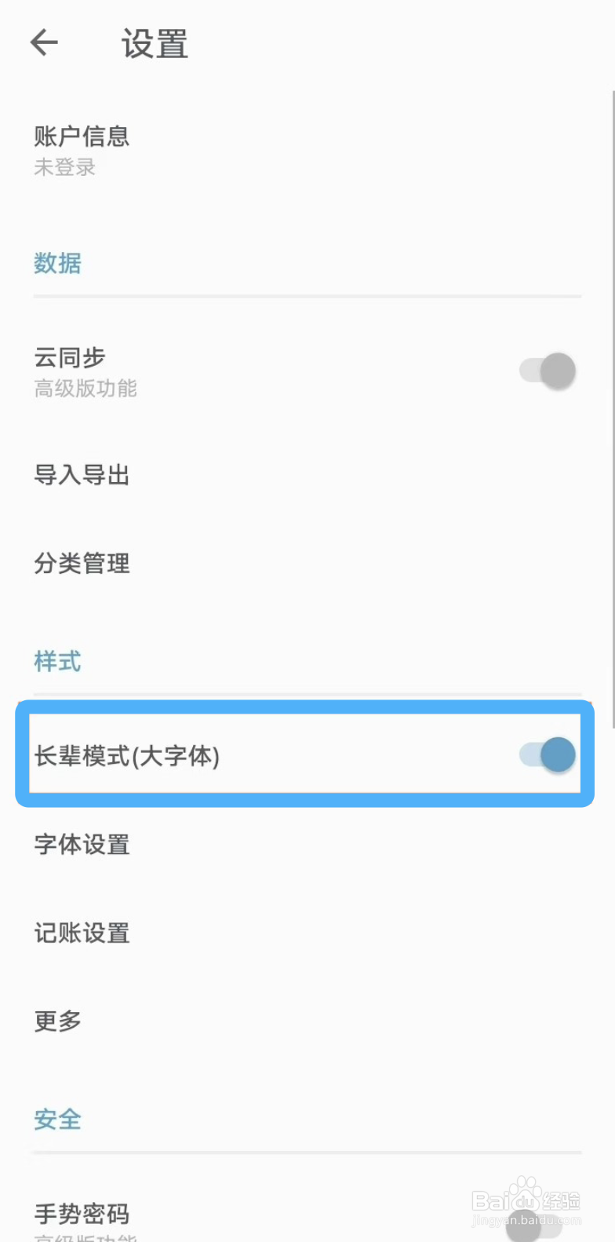The height and width of the screenshot is (1242, 615).
Task: Tap the back arrow icon
Action: [45, 42]
